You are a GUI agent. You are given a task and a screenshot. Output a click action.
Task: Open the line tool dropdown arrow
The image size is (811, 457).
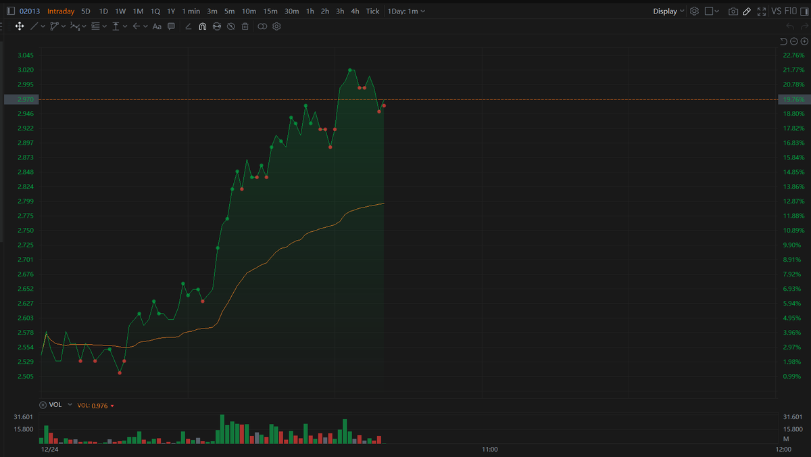[x=43, y=26]
